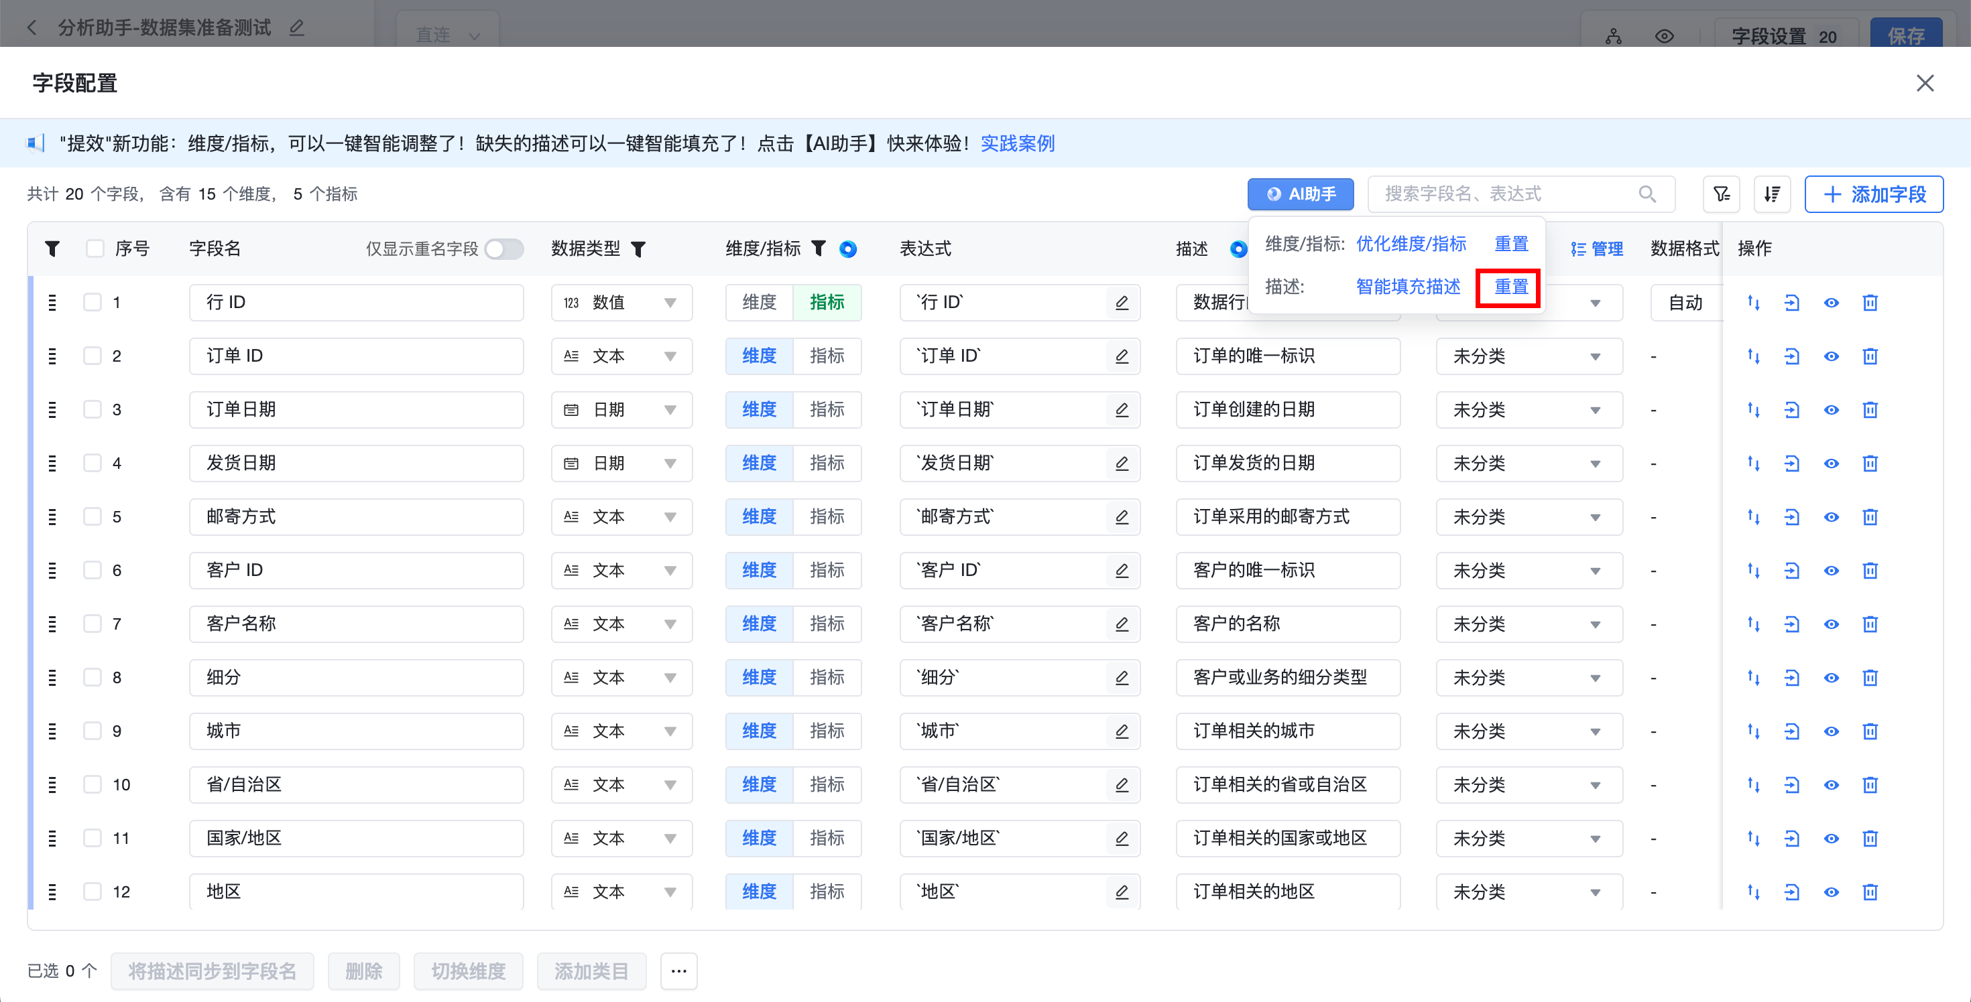Open the data type dropdown for 行 ID
The height and width of the screenshot is (1002, 1971).
pyautogui.click(x=621, y=303)
